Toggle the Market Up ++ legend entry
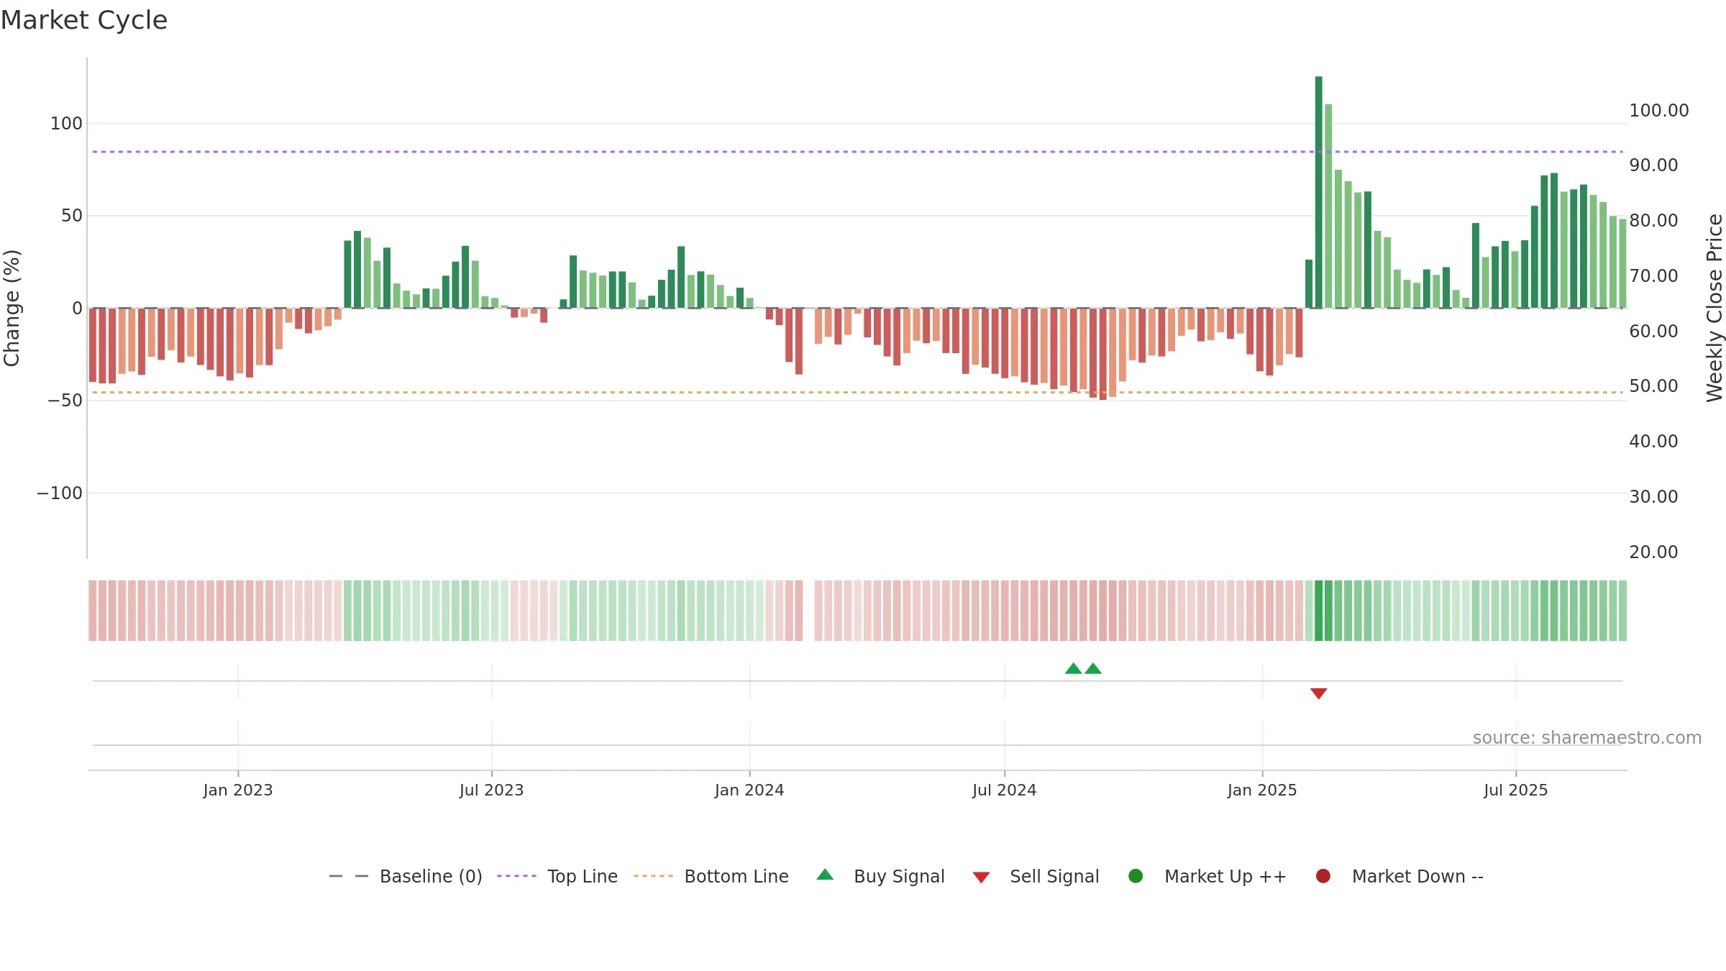Image resolution: width=1726 pixels, height=971 pixels. (x=1207, y=876)
